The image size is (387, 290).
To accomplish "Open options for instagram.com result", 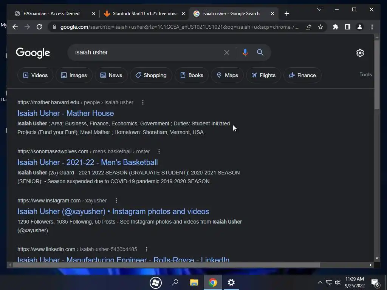I will click(116, 201).
